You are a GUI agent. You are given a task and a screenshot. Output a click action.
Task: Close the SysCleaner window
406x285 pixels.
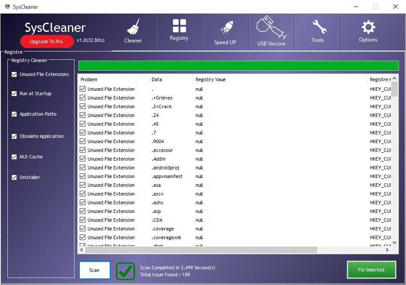click(396, 7)
